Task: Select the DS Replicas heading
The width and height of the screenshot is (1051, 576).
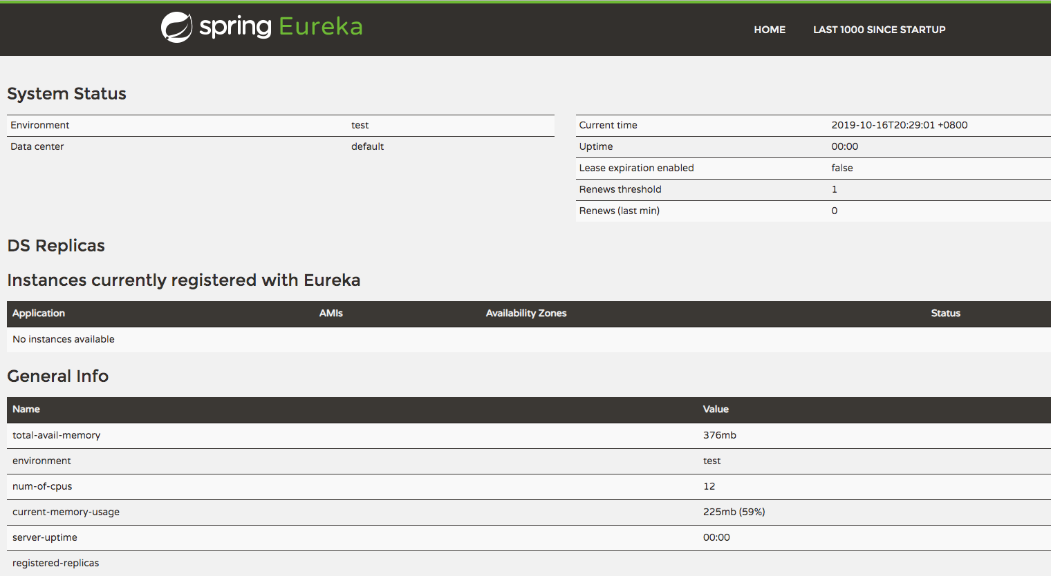Action: 56,245
